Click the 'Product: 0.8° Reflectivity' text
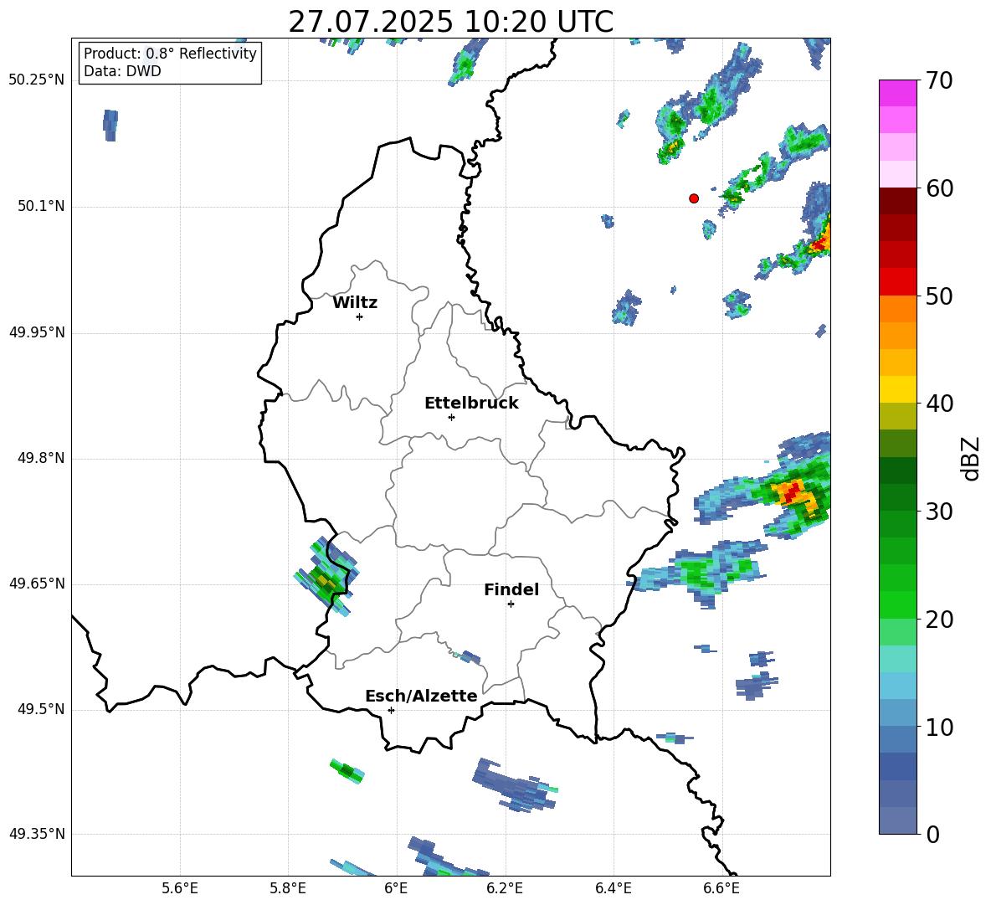 (170, 53)
